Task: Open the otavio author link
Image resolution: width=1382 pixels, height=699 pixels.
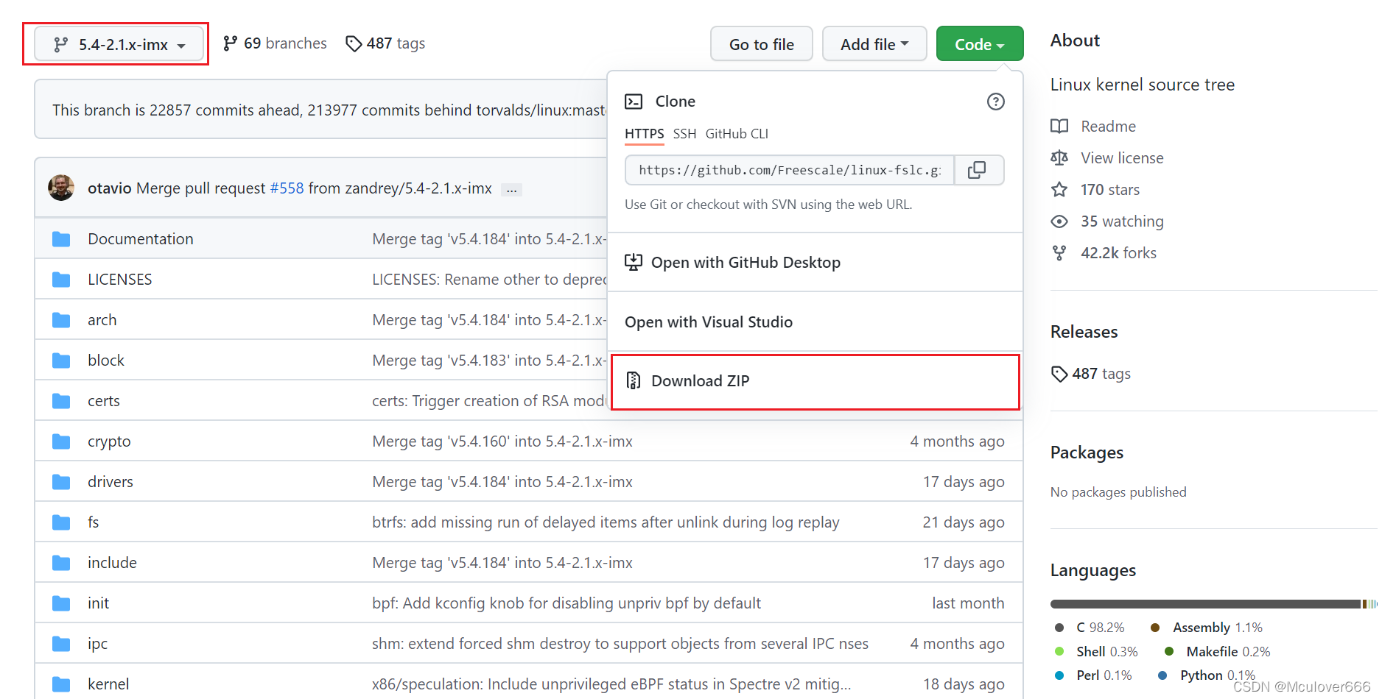Action: pos(110,188)
